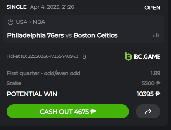Click the 1.89 odds value
Viewport: 171px width, 130px height.
tap(156, 73)
